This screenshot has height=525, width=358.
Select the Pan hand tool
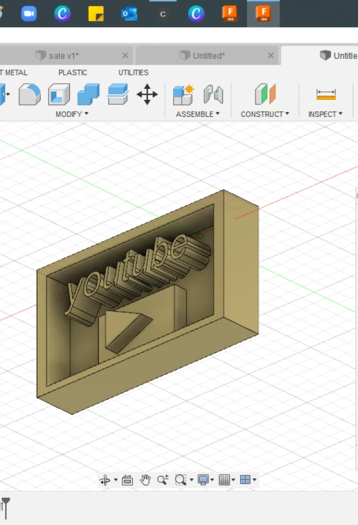click(145, 480)
